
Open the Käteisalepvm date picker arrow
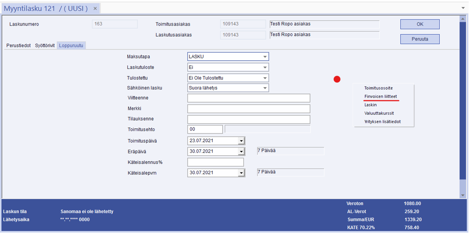241,173
